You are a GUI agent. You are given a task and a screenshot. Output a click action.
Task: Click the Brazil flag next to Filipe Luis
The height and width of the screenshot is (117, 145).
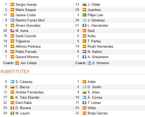coord(84,15)
